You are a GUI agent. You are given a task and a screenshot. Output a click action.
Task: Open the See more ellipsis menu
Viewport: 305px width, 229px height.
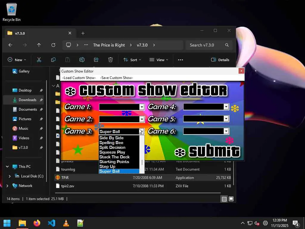click(x=180, y=60)
